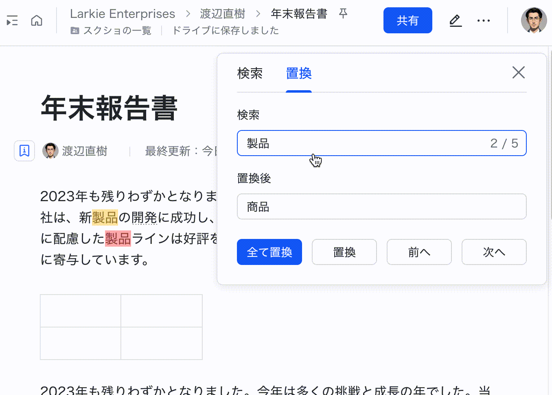Viewport: 552px width, 395px height.
Task: Open edit mode with the pencil icon
Action: [455, 20]
